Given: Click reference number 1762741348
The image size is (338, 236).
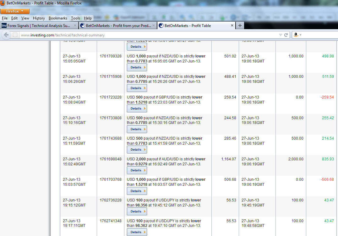Looking at the screenshot, I should [x=111, y=221].
